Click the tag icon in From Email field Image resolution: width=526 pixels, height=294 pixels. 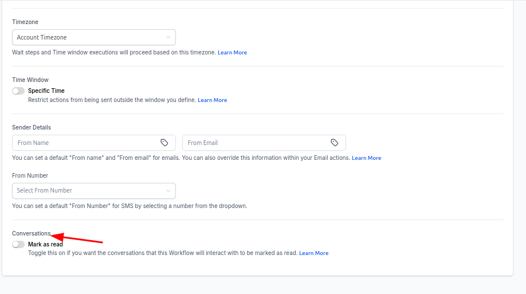(335, 143)
